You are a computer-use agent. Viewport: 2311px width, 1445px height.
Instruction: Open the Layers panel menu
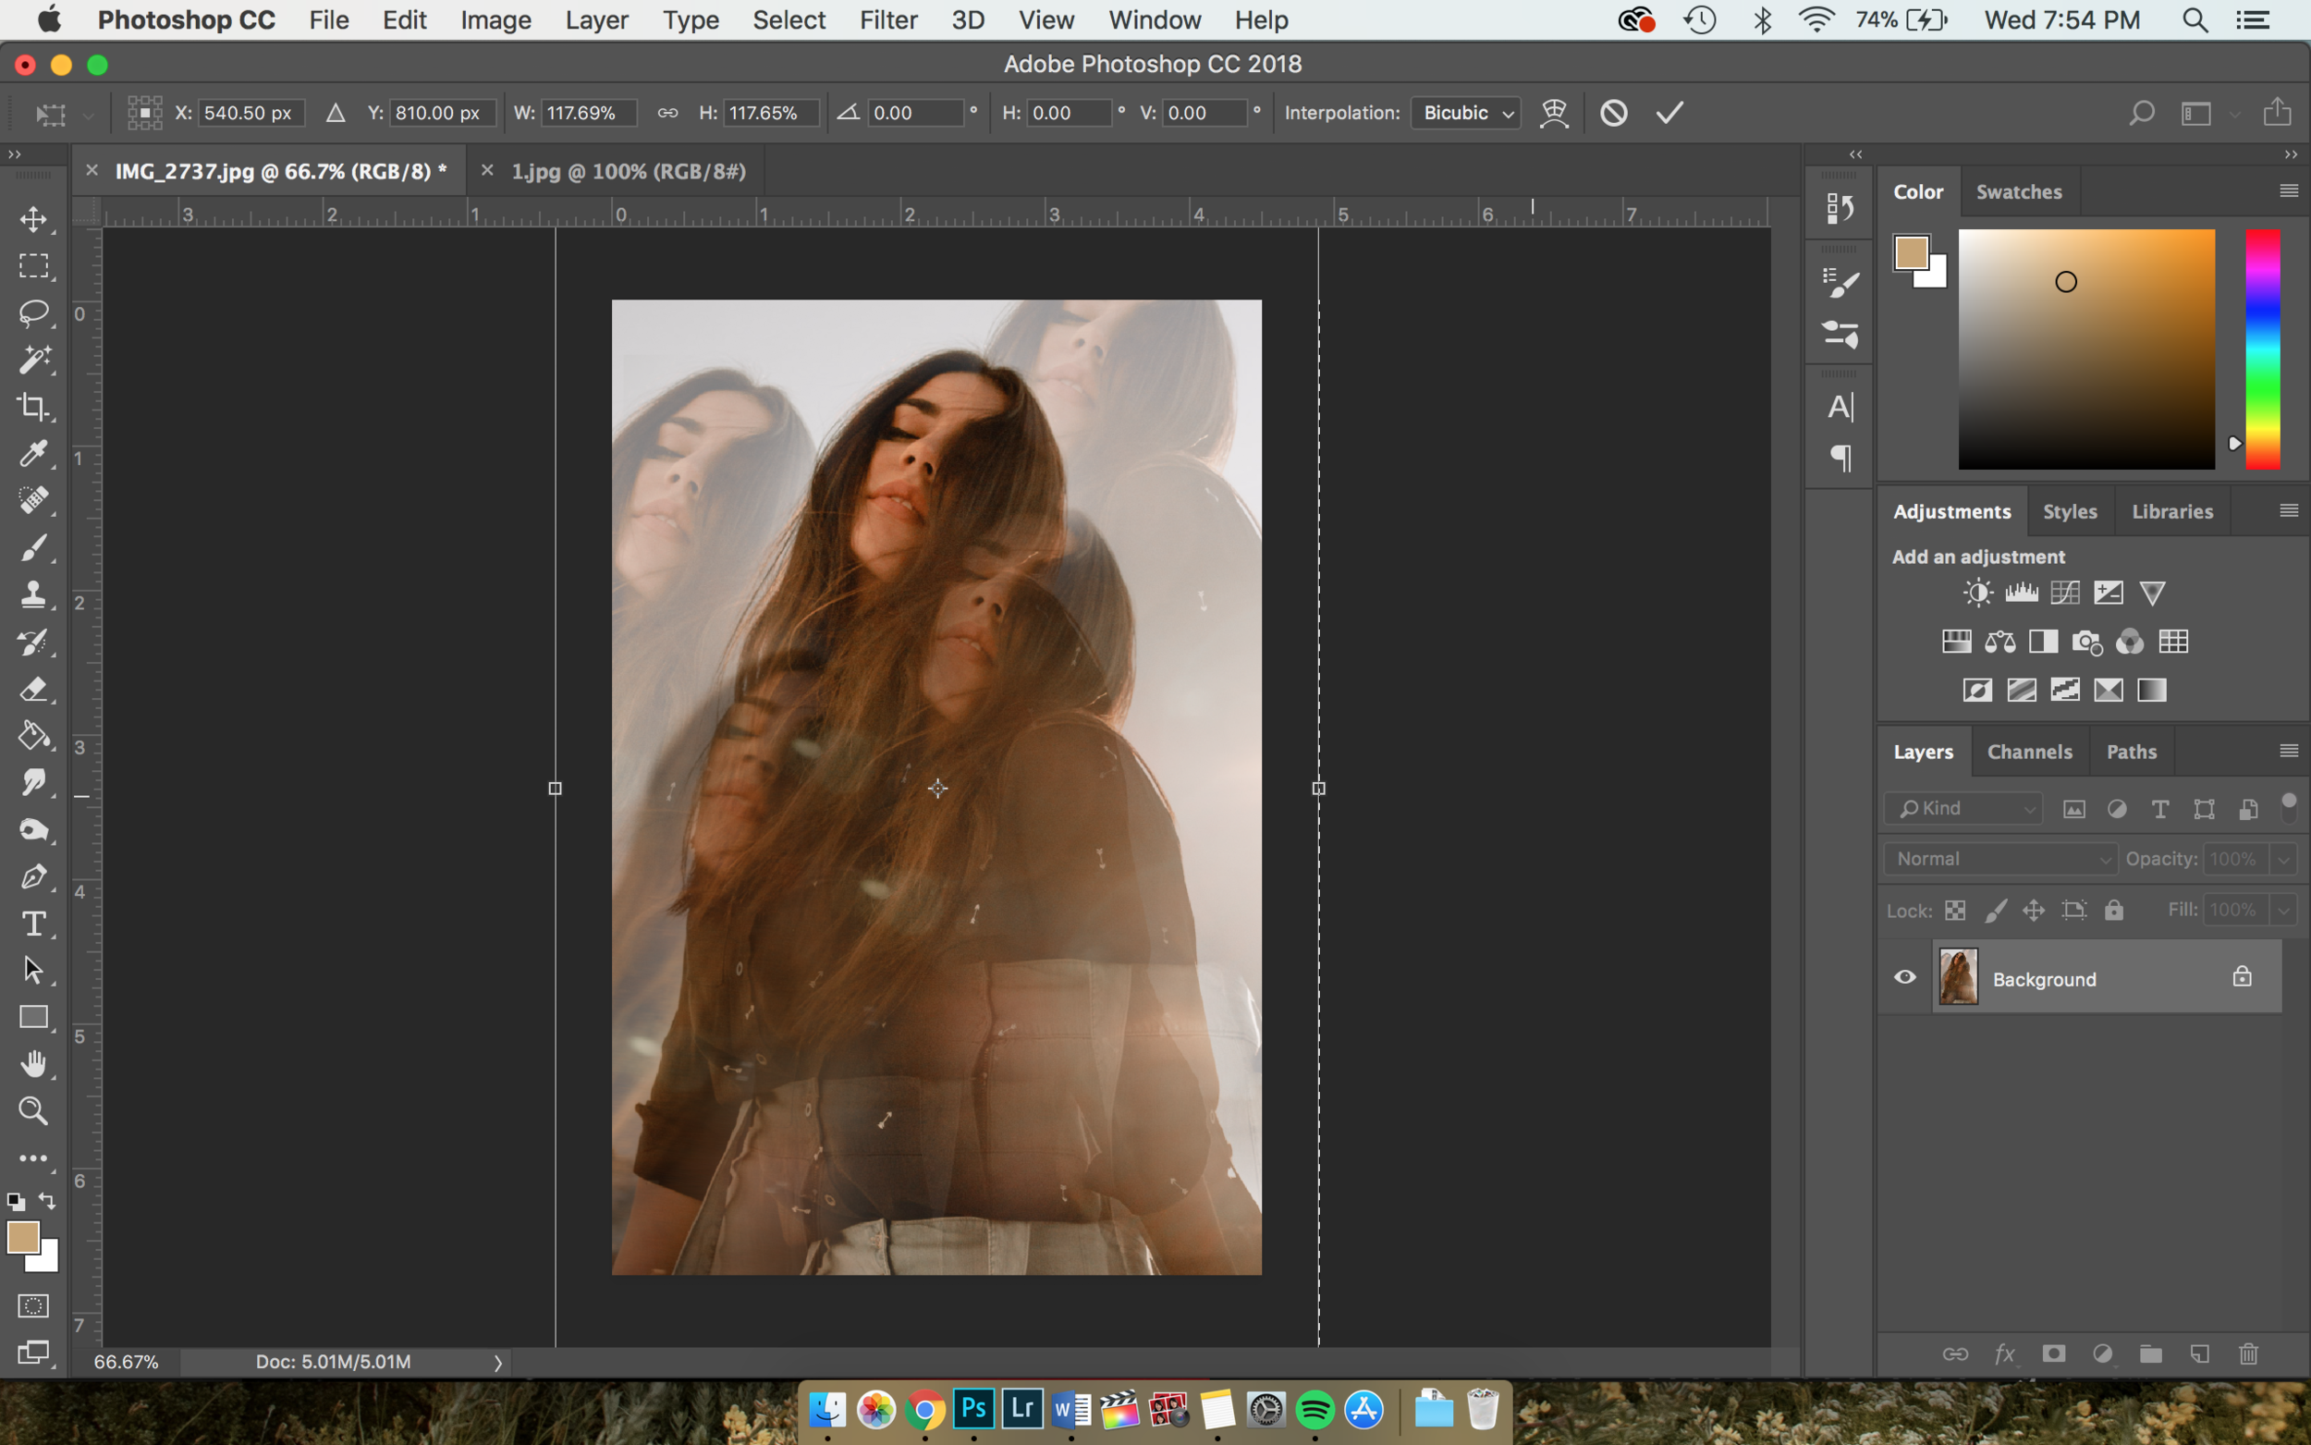(x=2288, y=752)
